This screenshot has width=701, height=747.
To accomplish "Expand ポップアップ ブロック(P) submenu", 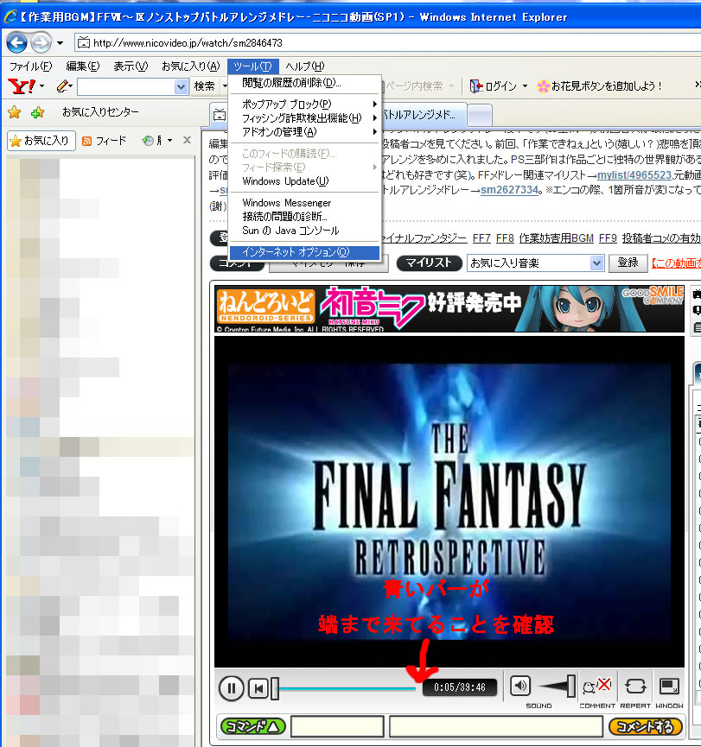I will [x=304, y=104].
